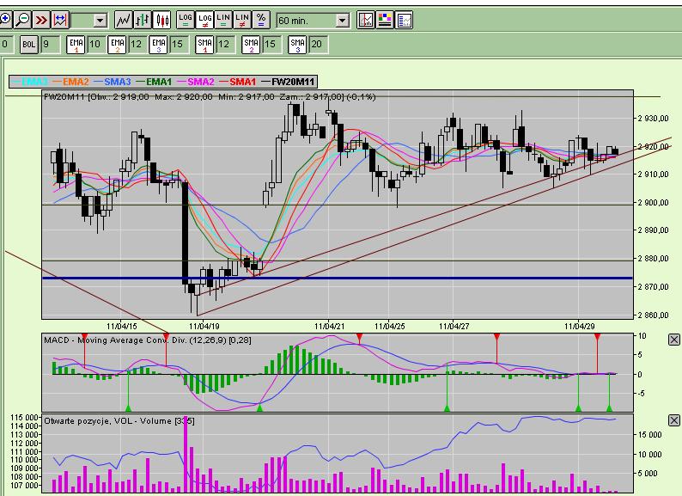Select percent scale button
The width and height of the screenshot is (682, 496).
(x=261, y=20)
